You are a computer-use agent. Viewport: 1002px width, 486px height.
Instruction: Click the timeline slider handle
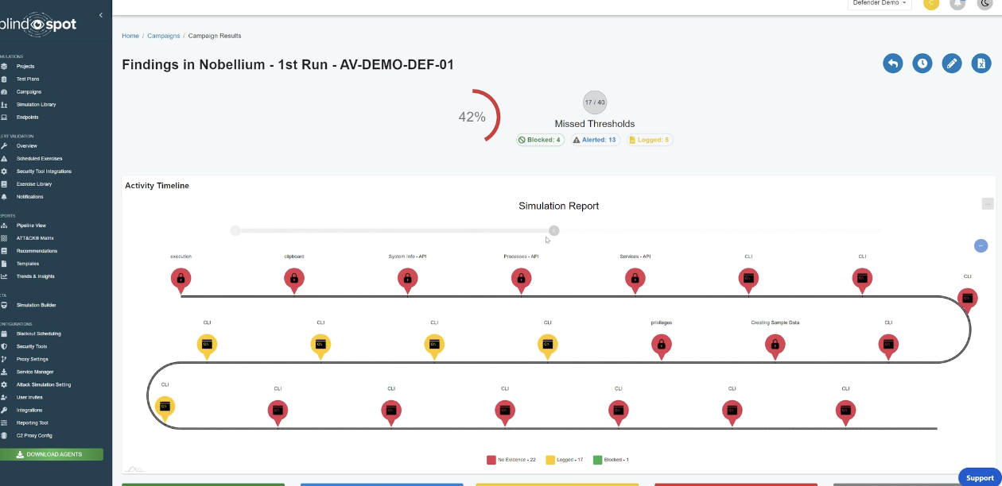(553, 230)
